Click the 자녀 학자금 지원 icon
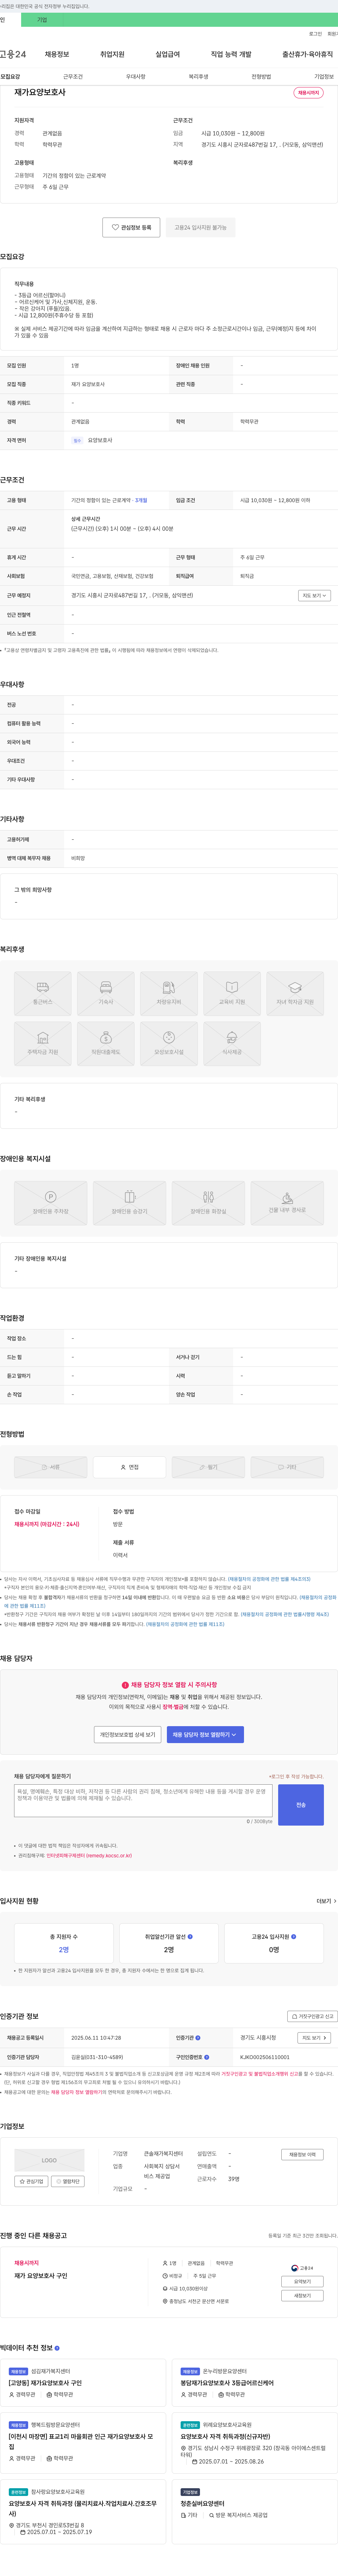The image size is (338, 2576). pos(295,994)
